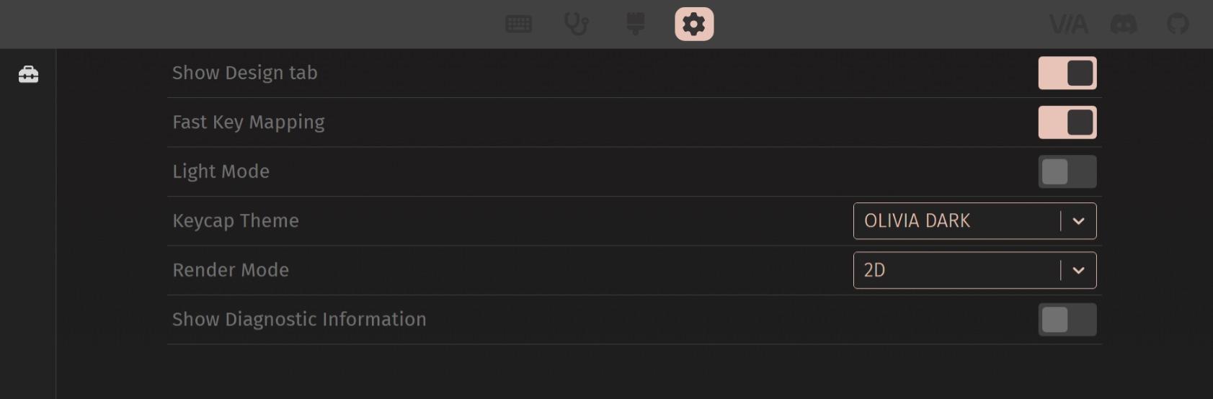This screenshot has height=399, width=1213.
Task: Open the Key Tester stethoscope icon
Action: click(577, 24)
